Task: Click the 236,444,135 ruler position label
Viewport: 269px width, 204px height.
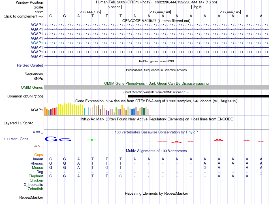Action: pyautogui.click(x=89, y=12)
